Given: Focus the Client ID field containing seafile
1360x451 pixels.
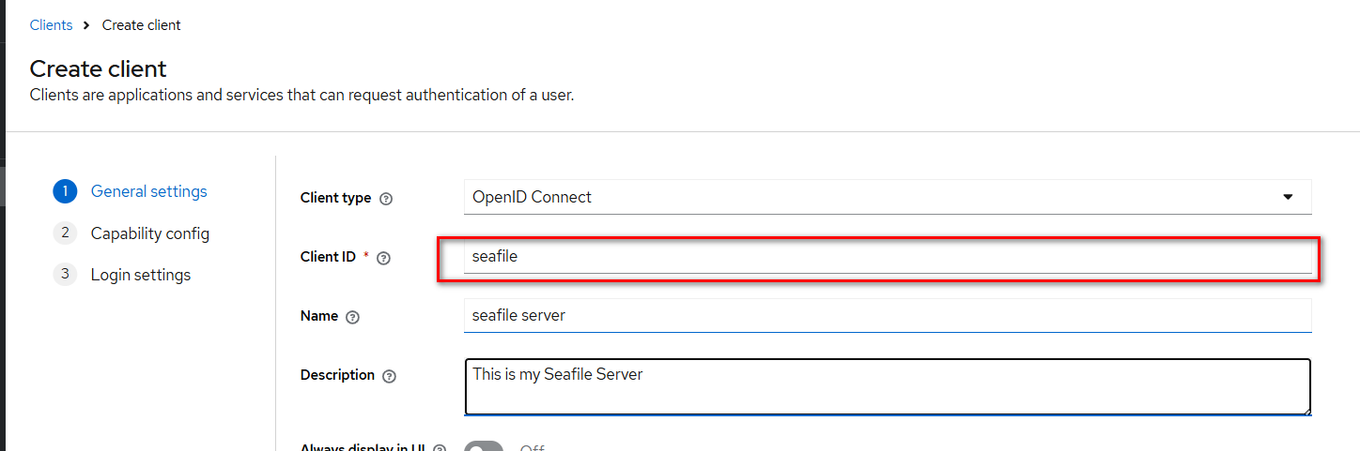Looking at the screenshot, I should (888, 256).
